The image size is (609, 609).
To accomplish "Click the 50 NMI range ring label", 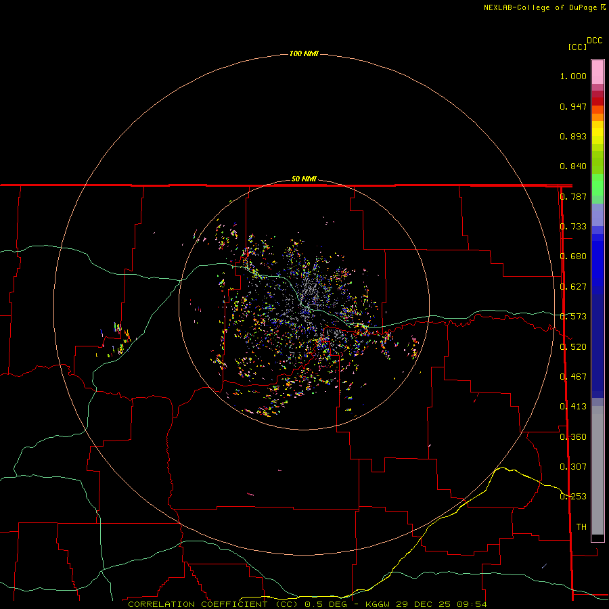I will (304, 179).
